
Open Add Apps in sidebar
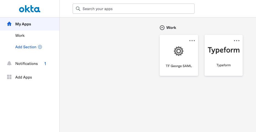(23, 77)
